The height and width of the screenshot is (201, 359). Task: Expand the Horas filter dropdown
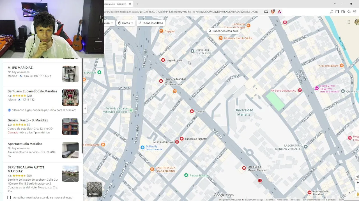point(126,23)
